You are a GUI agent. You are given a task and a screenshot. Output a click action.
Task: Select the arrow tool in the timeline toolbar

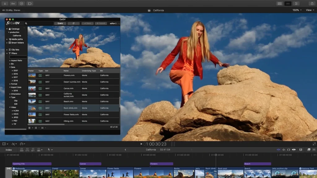49,150
